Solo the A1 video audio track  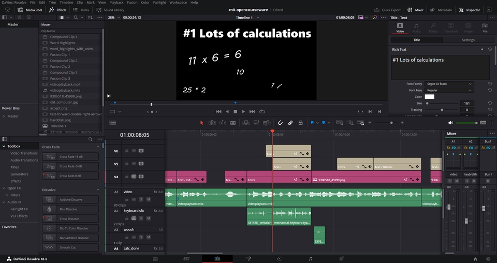pyautogui.click(x=141, y=199)
